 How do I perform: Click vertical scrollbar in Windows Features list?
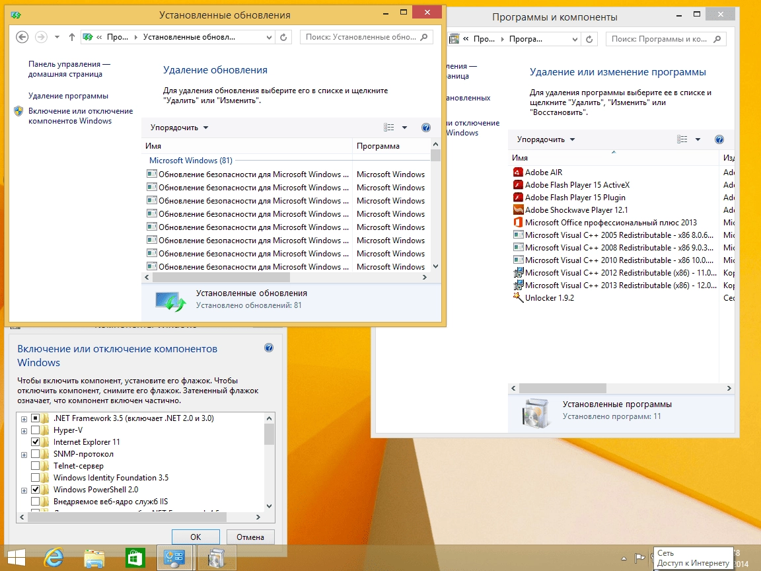point(270,434)
